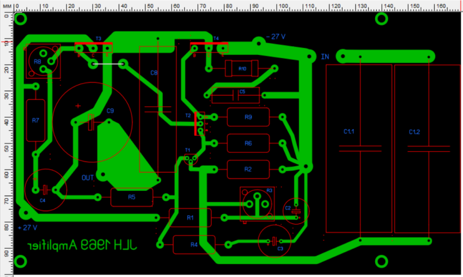Image resolution: width=463 pixels, height=277 pixels.
Task: Click the T1 transistor label
Action: 188,150
